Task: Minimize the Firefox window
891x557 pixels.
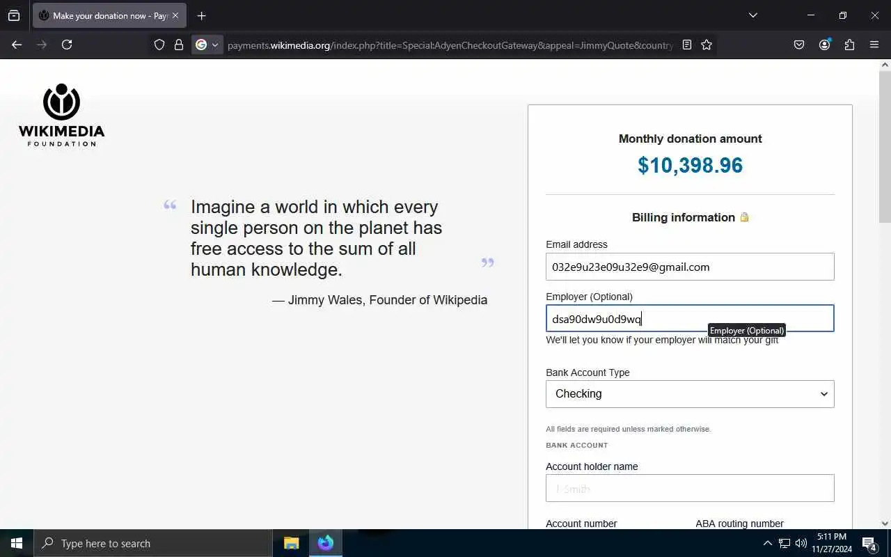Action: tap(811, 15)
